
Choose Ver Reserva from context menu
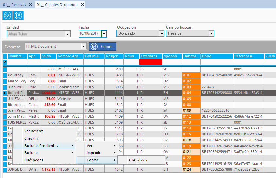34,131
